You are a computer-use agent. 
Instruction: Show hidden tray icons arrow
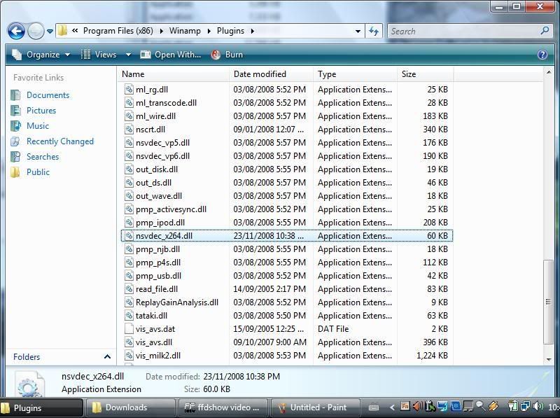point(392,407)
